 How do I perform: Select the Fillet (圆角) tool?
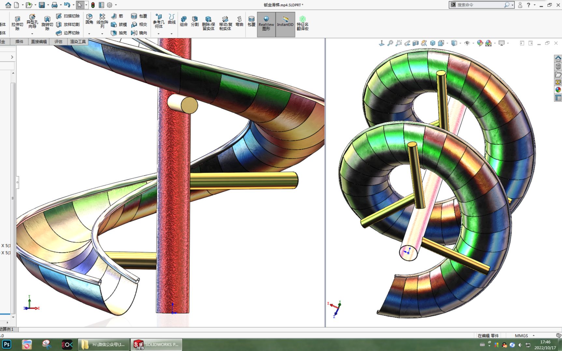click(89, 19)
